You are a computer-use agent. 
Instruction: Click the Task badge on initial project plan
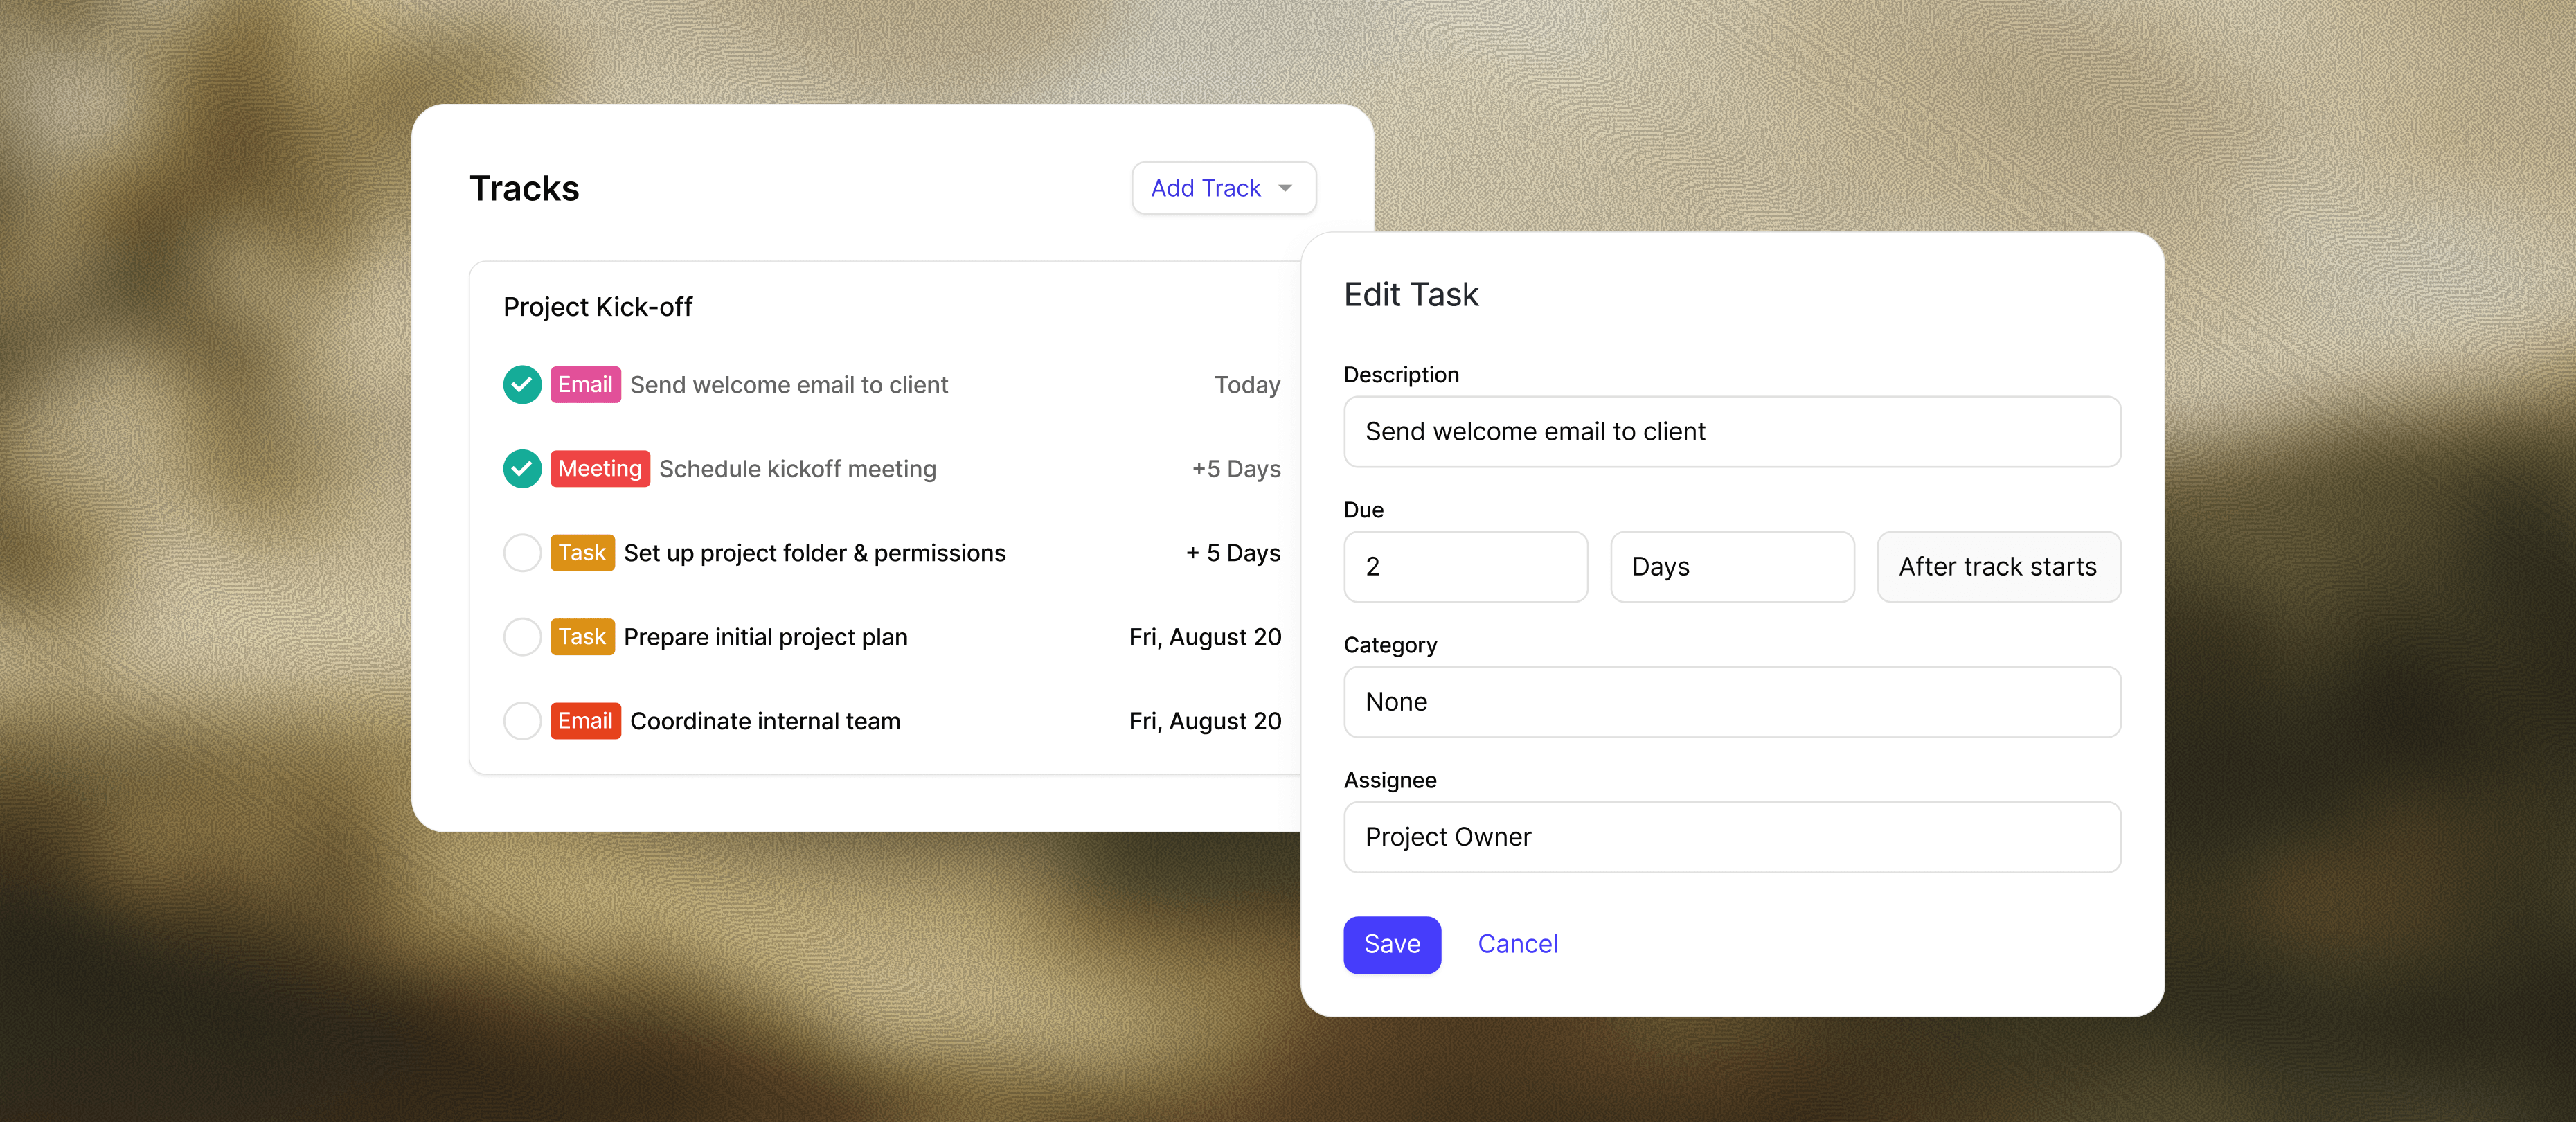click(x=583, y=636)
